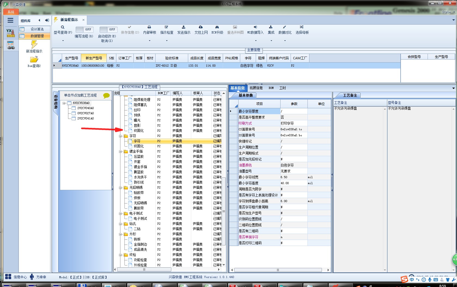Screen dimensions: 457x287
Task: Collapse the 钻孔 folder node
Action: pyautogui.click(x=120, y=224)
